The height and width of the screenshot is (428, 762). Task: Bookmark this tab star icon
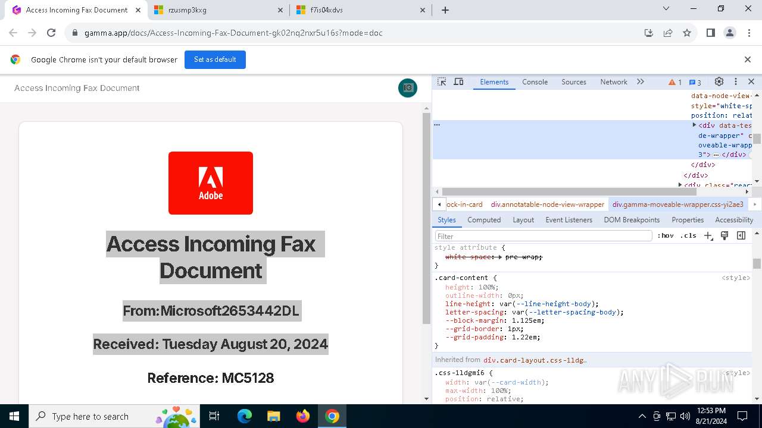tap(687, 33)
